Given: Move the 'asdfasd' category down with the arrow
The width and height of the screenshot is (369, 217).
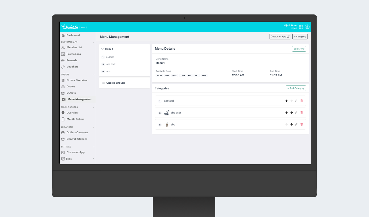Looking at the screenshot, I should click(286, 101).
